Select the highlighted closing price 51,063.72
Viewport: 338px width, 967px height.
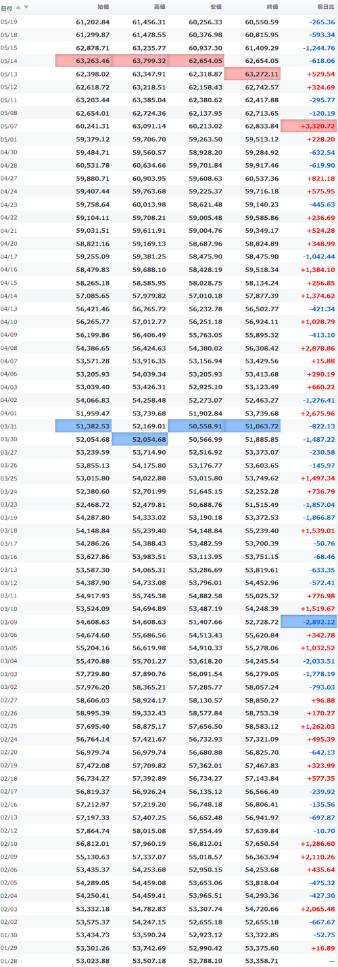tap(251, 425)
